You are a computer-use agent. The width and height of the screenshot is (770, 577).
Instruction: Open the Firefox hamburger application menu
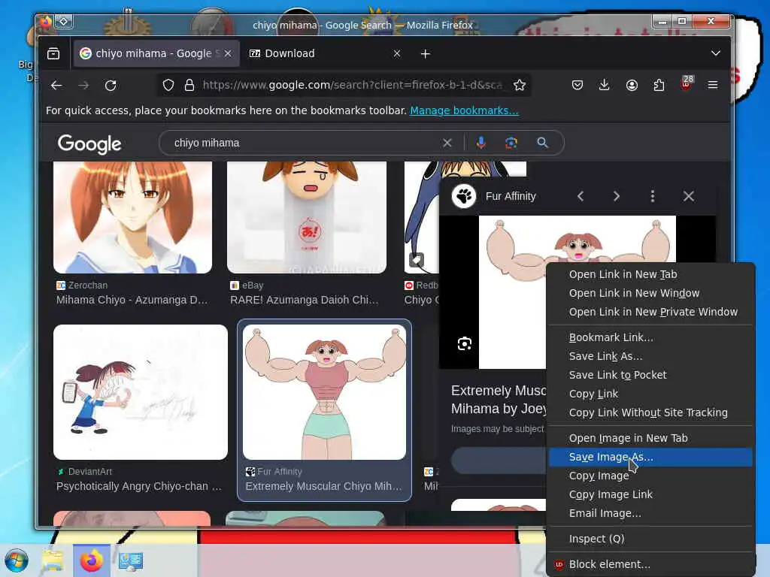[x=713, y=86]
